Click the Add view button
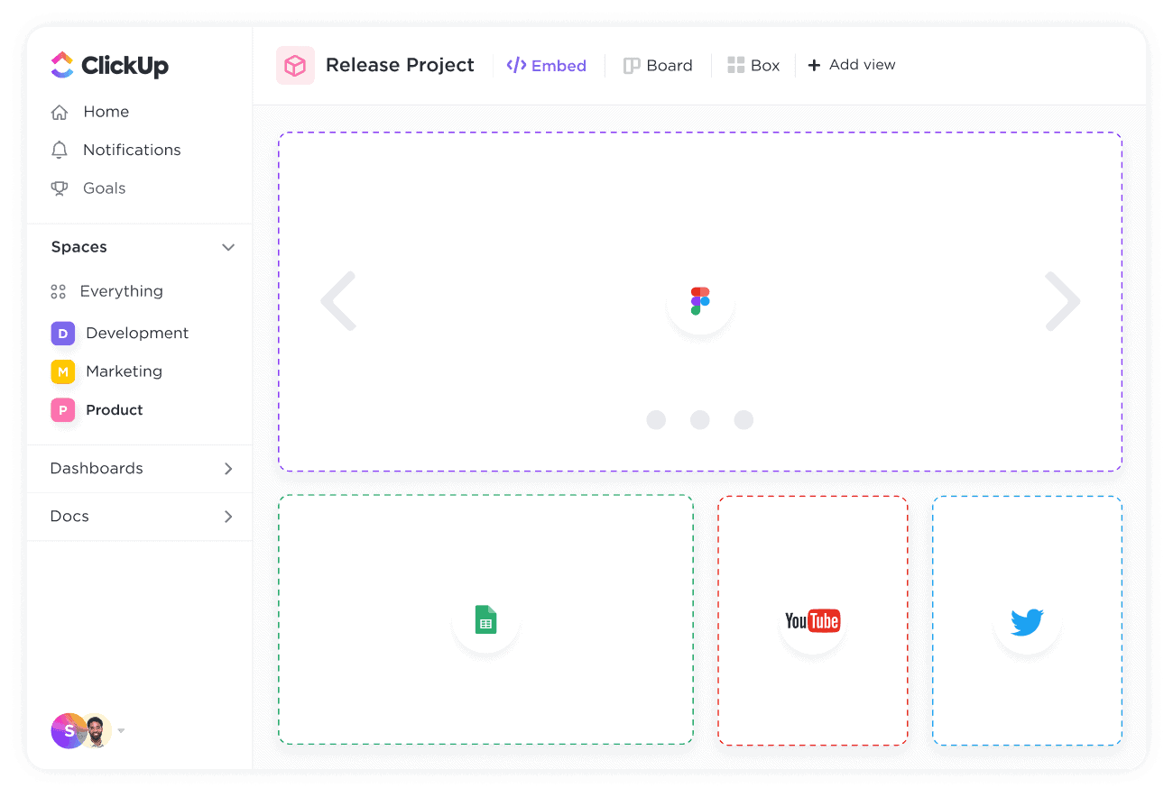This screenshot has width=1173, height=797. pos(851,65)
